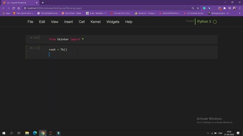The width and height of the screenshot is (243, 136).
Task: Close the Jupyter Notebook tab
Action: tap(37, 3)
